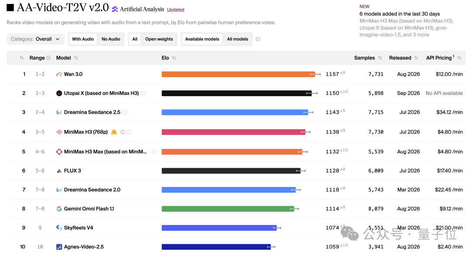Screen dimensions: 472x253
Task: Click the Gemini Omni Flash 1.1 Google icon
Action: click(x=59, y=209)
